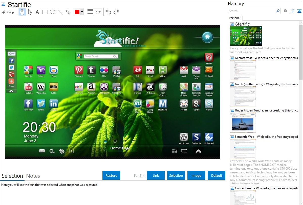Select the freehand scribble tool

point(68,12)
